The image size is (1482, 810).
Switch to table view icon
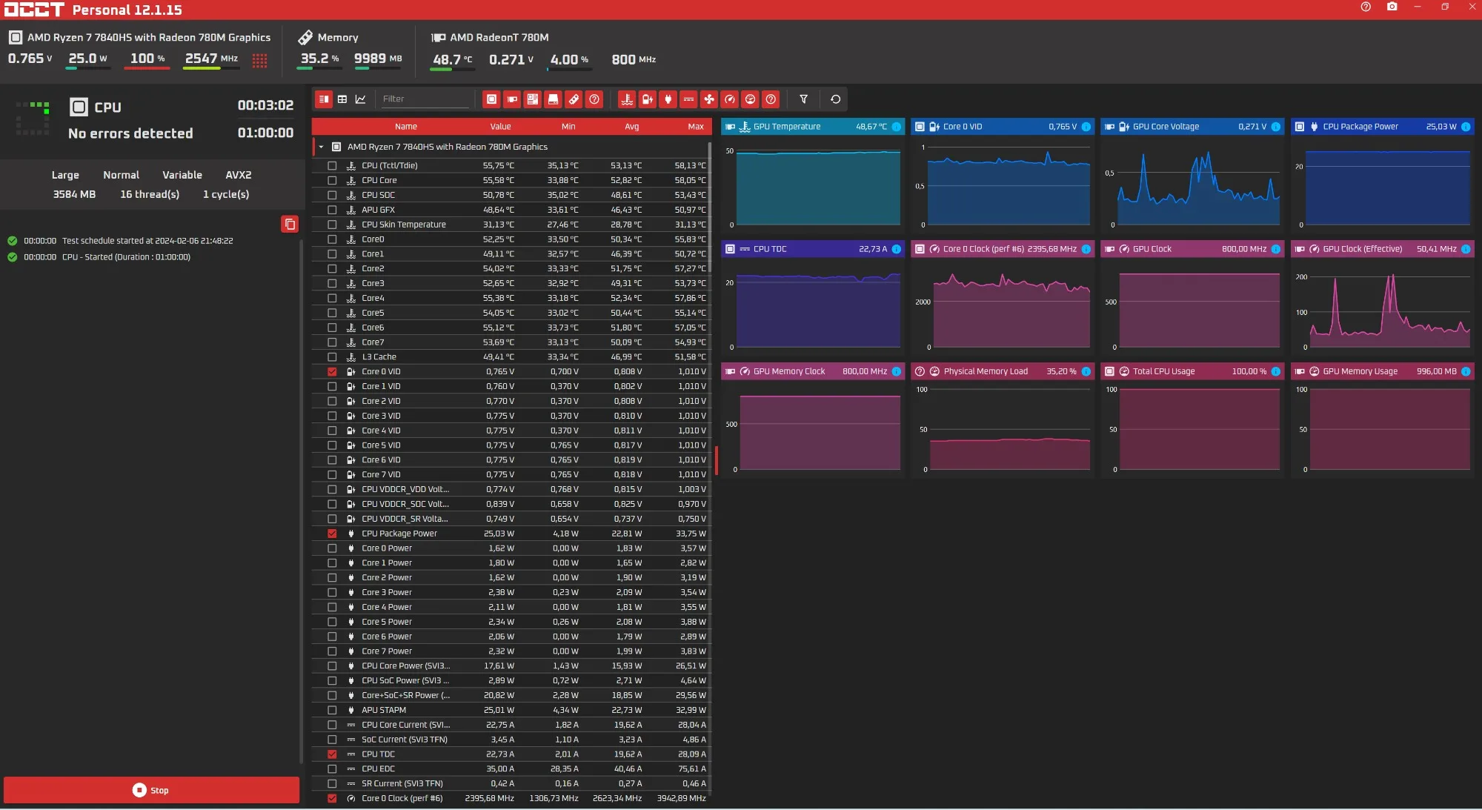342,99
